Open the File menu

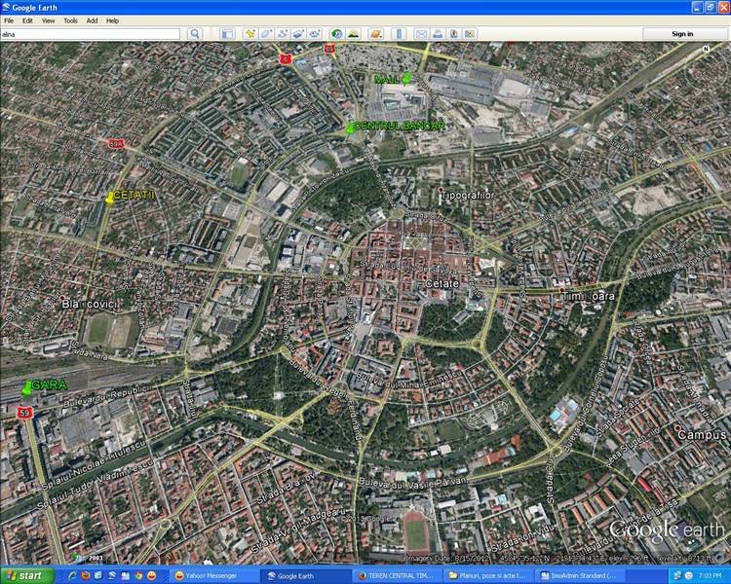point(9,20)
